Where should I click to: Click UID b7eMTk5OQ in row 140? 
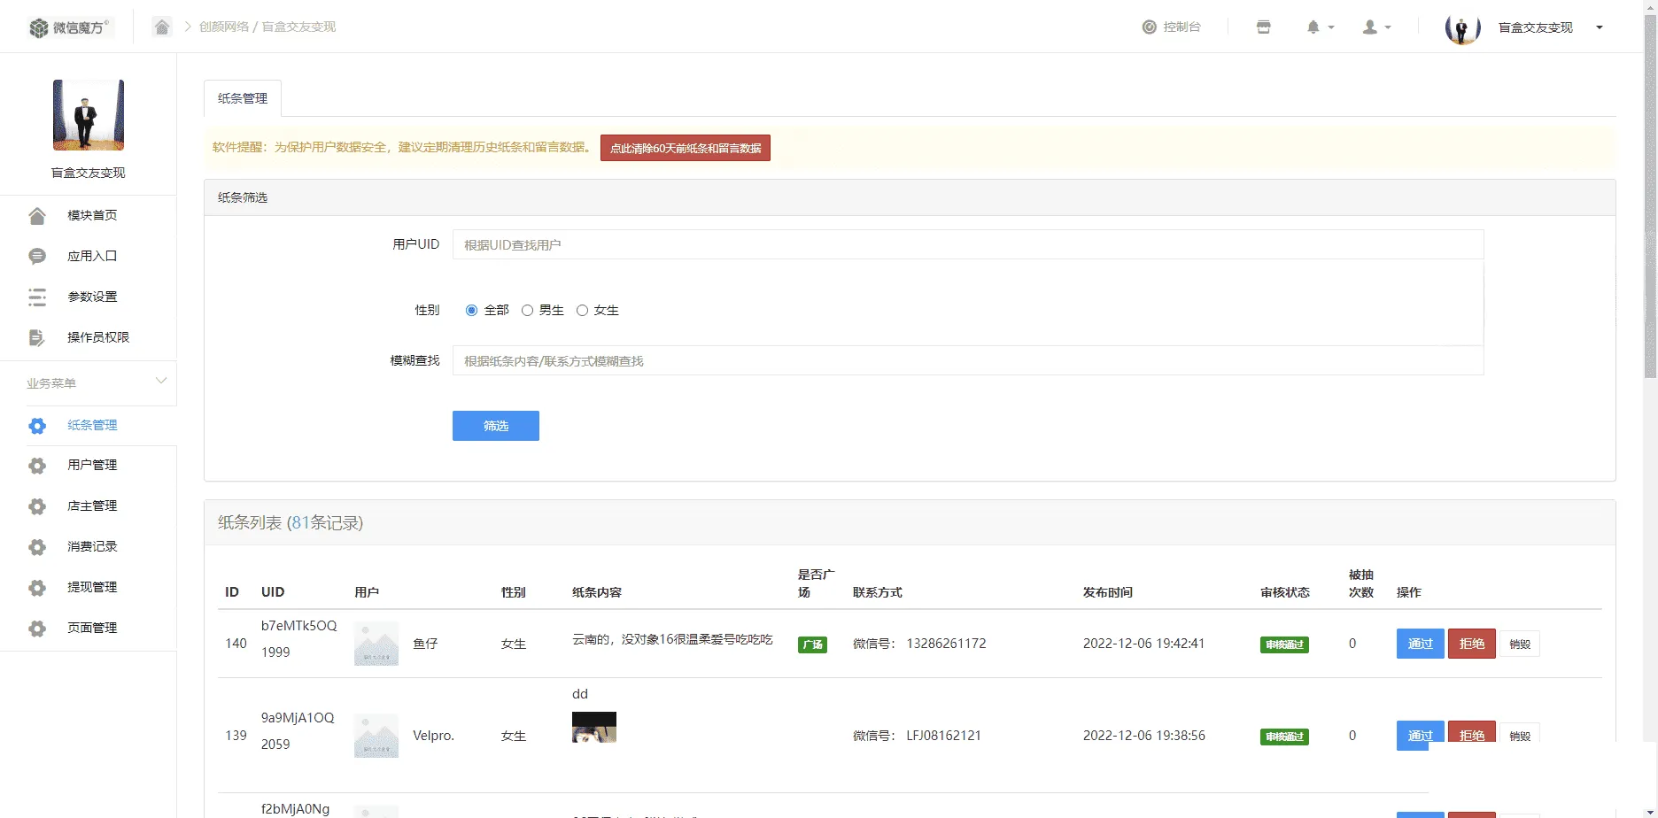[x=299, y=625]
